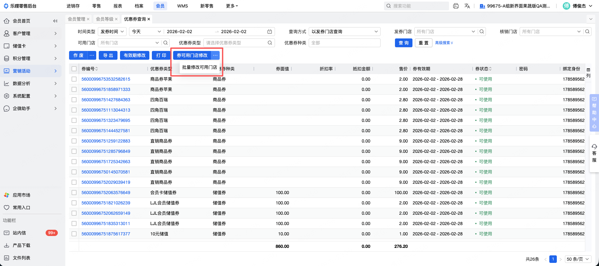Change the 50 条/页 page size
This screenshot has height=266, width=599.
coord(578,259)
